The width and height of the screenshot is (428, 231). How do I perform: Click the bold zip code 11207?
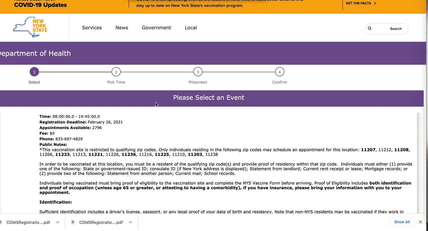coord(368,150)
